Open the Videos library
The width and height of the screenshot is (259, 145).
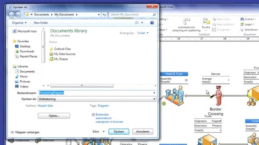(22, 87)
